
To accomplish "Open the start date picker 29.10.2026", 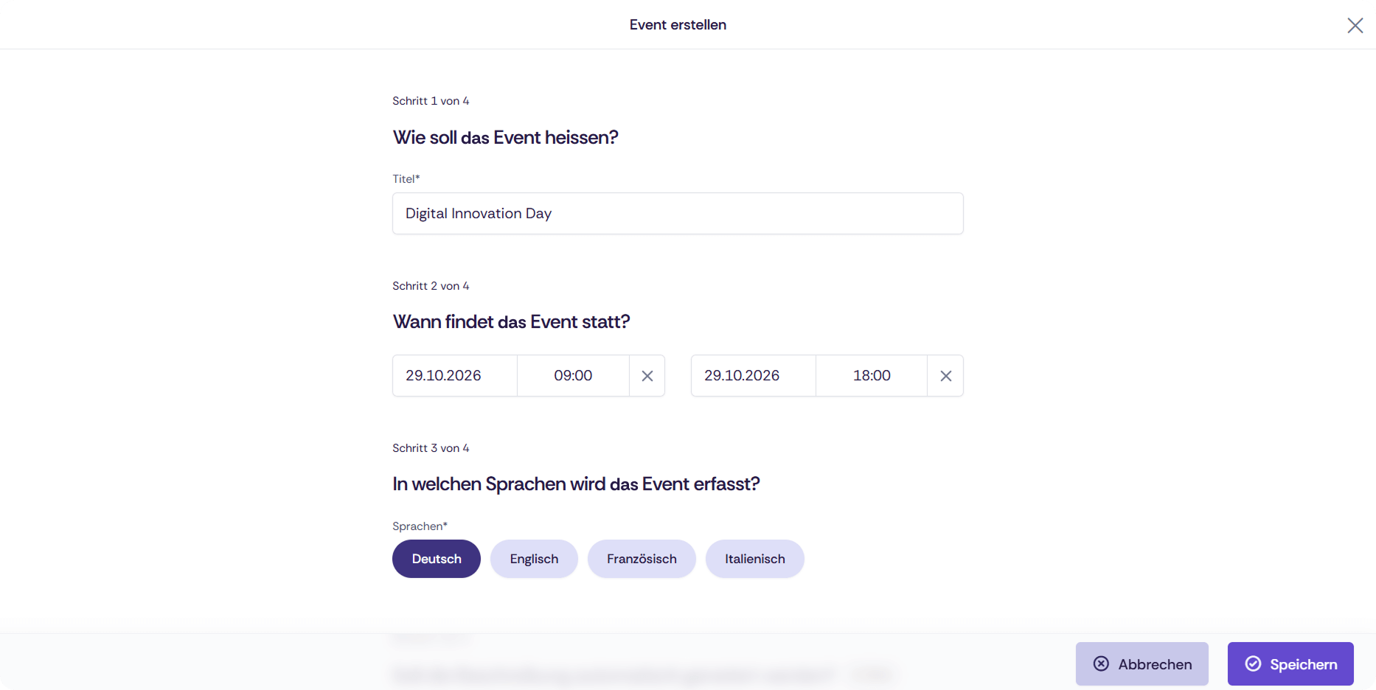I will pyautogui.click(x=455, y=376).
